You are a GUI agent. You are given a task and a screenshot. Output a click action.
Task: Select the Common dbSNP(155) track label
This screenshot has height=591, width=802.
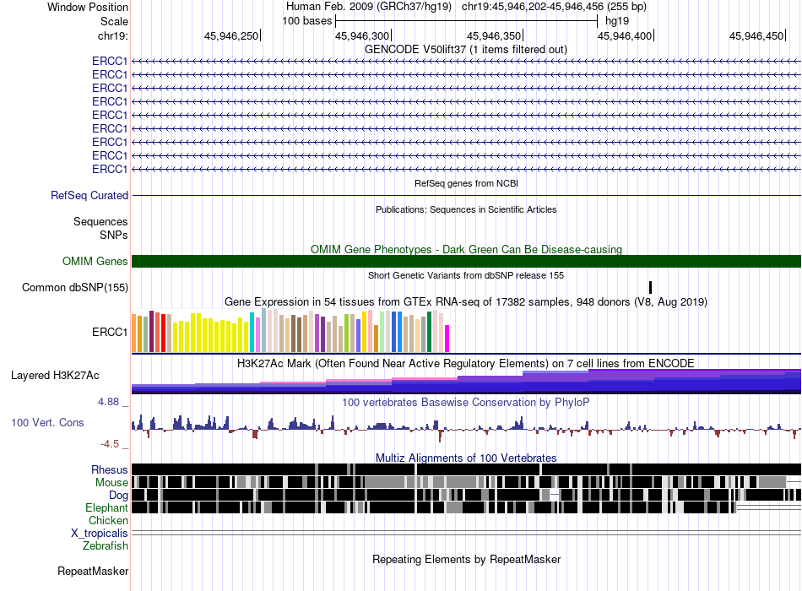pos(75,288)
